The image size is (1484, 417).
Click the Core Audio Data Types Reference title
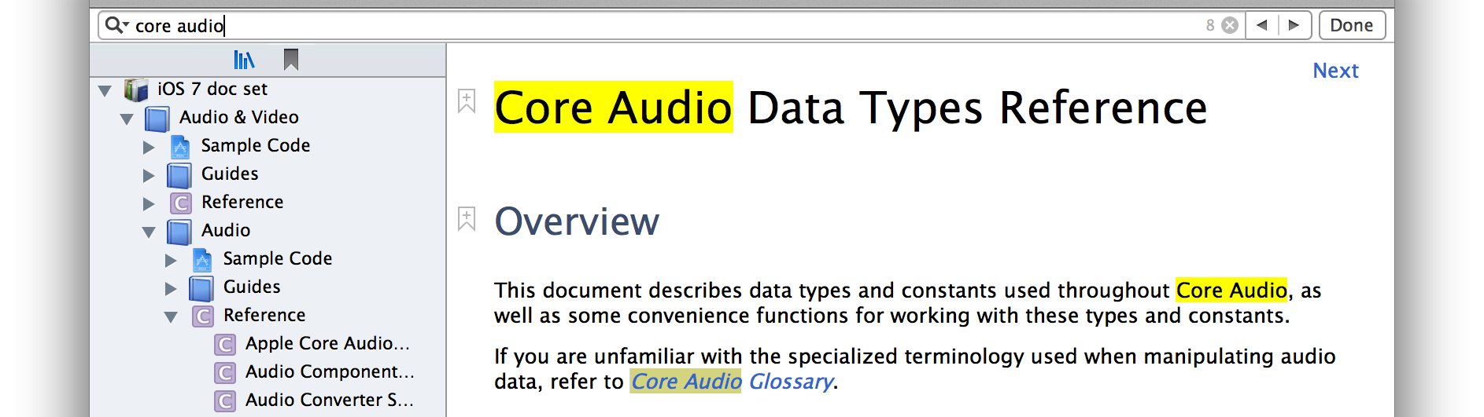click(x=851, y=108)
